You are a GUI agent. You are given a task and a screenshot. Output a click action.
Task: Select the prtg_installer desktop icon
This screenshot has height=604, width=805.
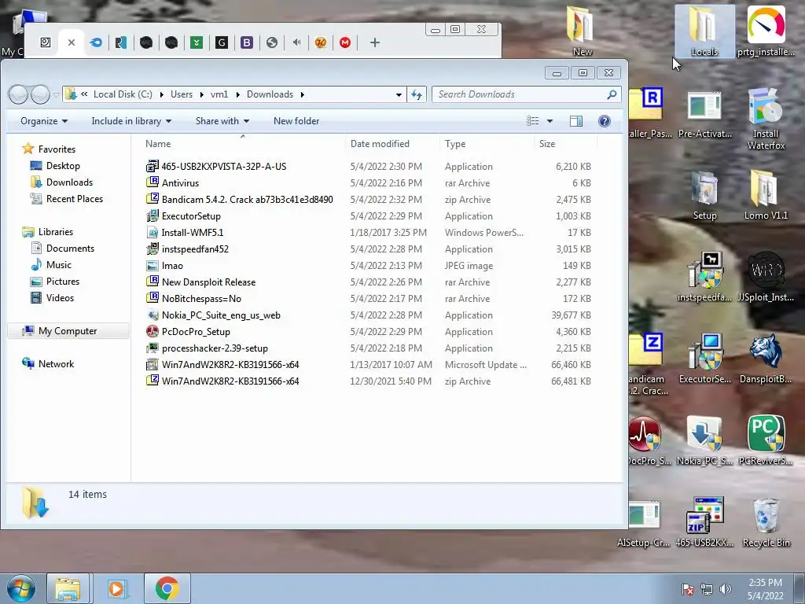tap(766, 31)
